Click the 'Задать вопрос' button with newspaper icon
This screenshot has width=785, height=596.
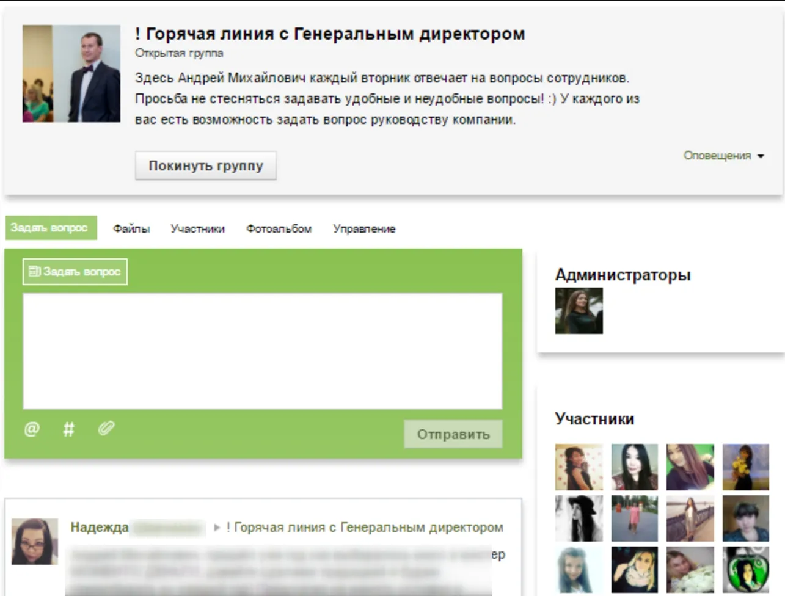coord(75,272)
